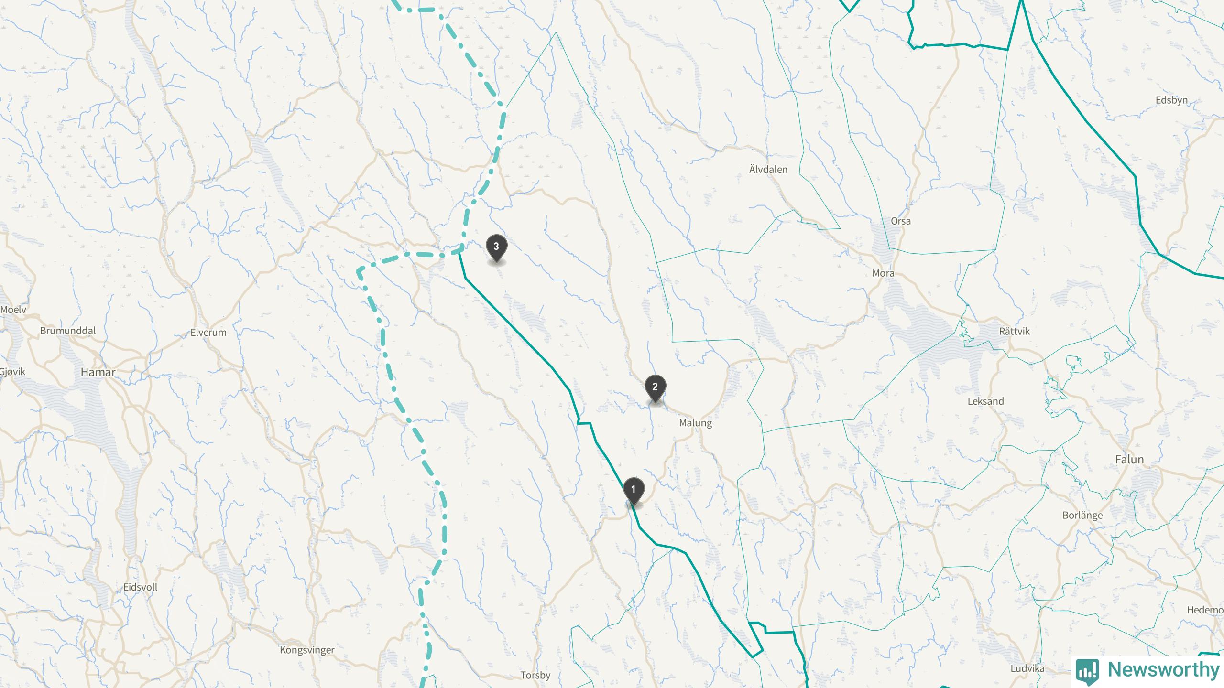Select the Brumunddal town label
1224x688 pixels.
pos(68,331)
